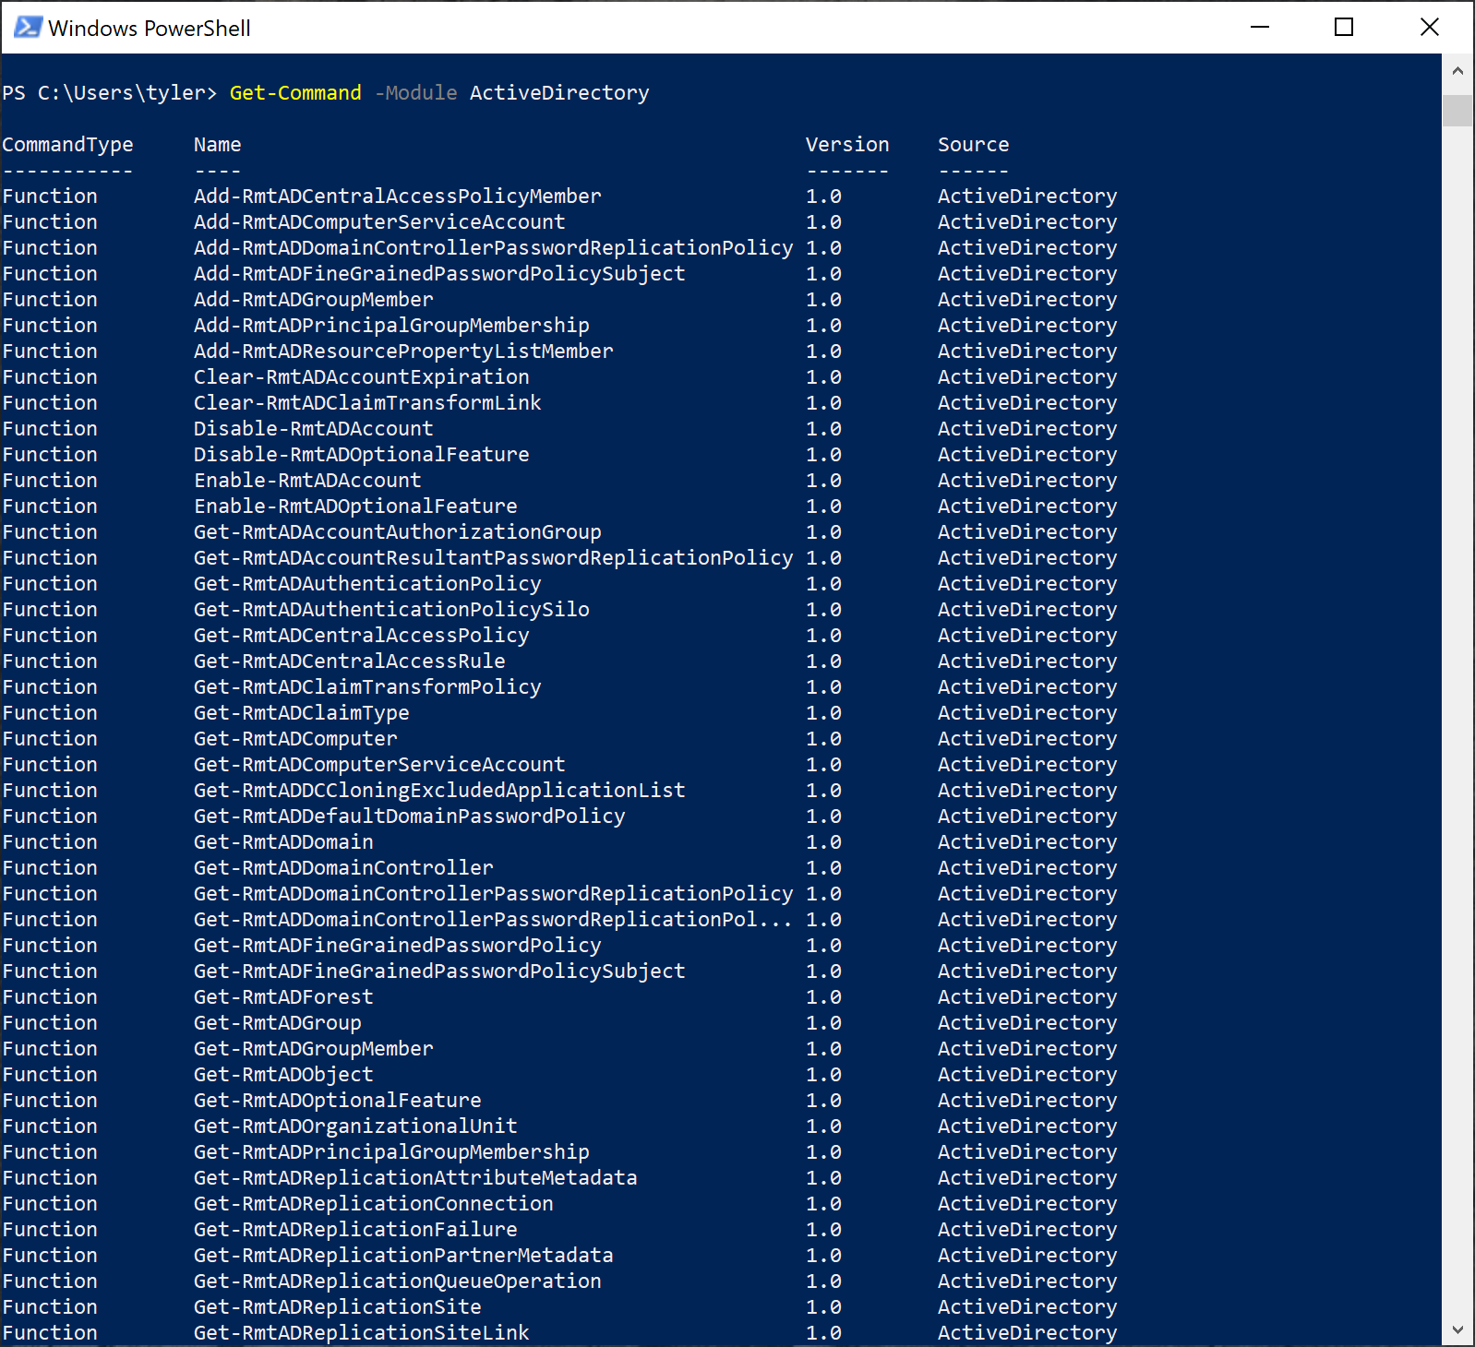The image size is (1475, 1347).
Task: Click Get-RmtADComputer entry
Action: point(295,739)
